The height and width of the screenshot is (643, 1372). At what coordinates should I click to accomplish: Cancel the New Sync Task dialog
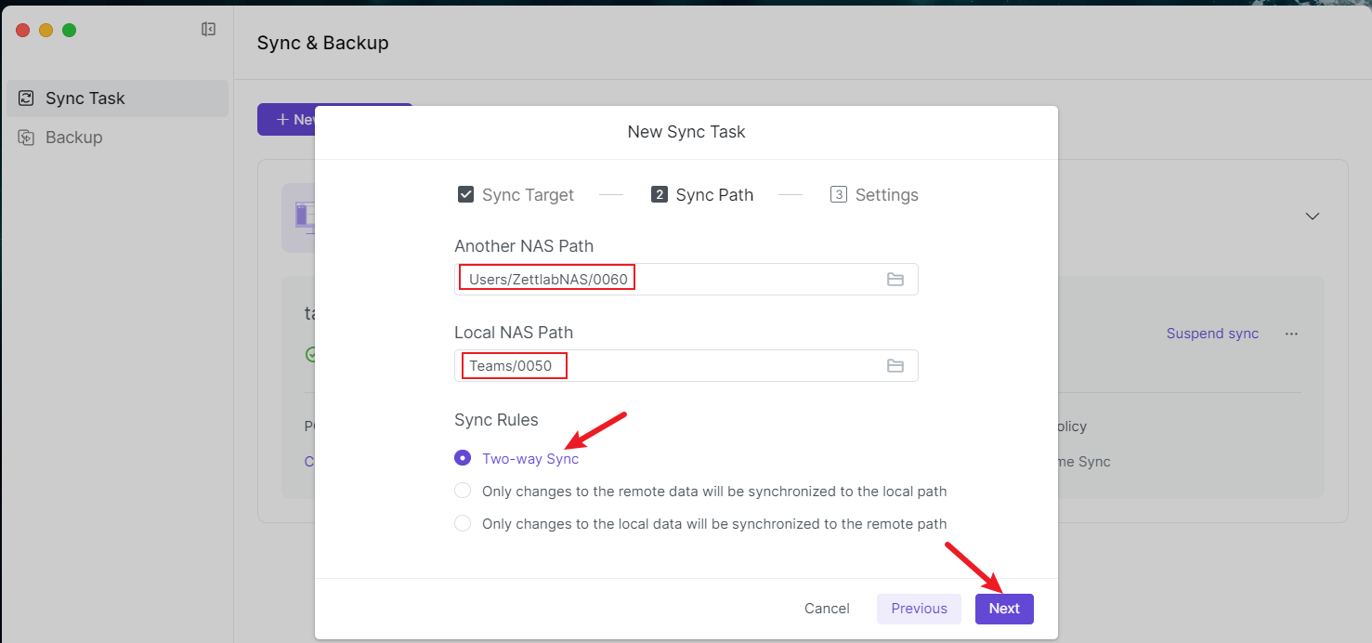(827, 609)
